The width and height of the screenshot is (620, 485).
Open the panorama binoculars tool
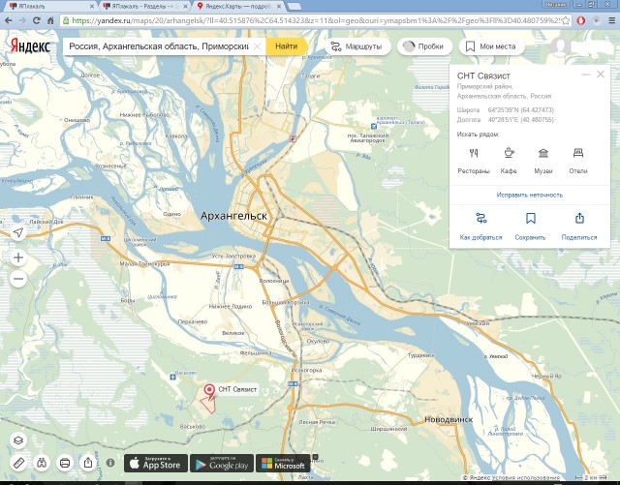click(42, 463)
